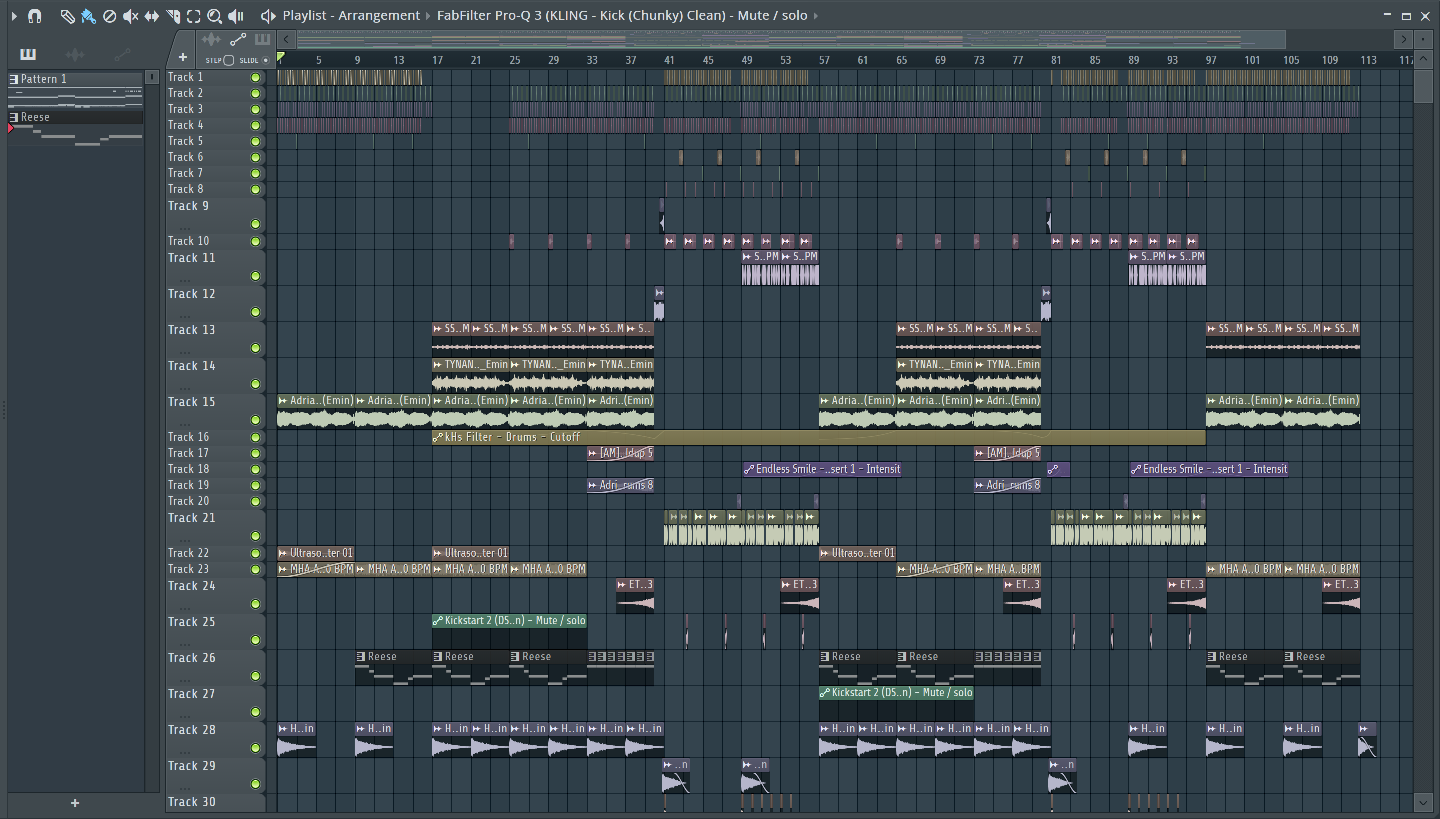
Task: Enable the SLIDE radio option
Action: click(x=266, y=60)
